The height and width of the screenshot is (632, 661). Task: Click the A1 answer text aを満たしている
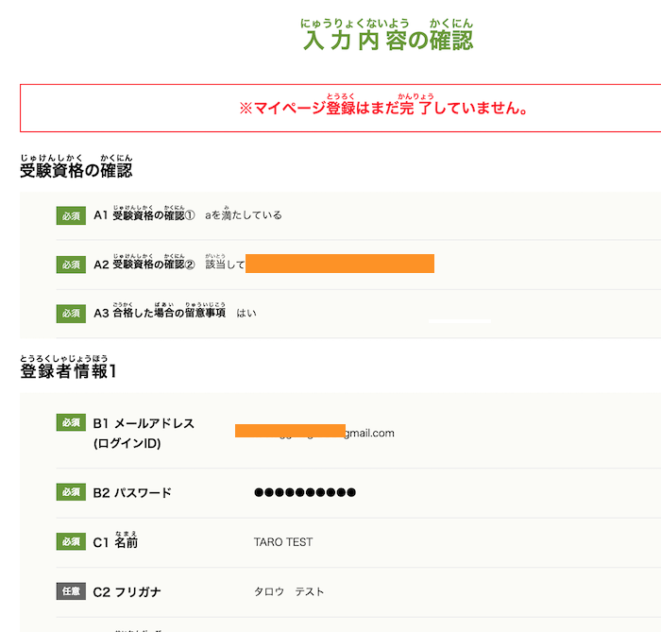[x=244, y=215]
